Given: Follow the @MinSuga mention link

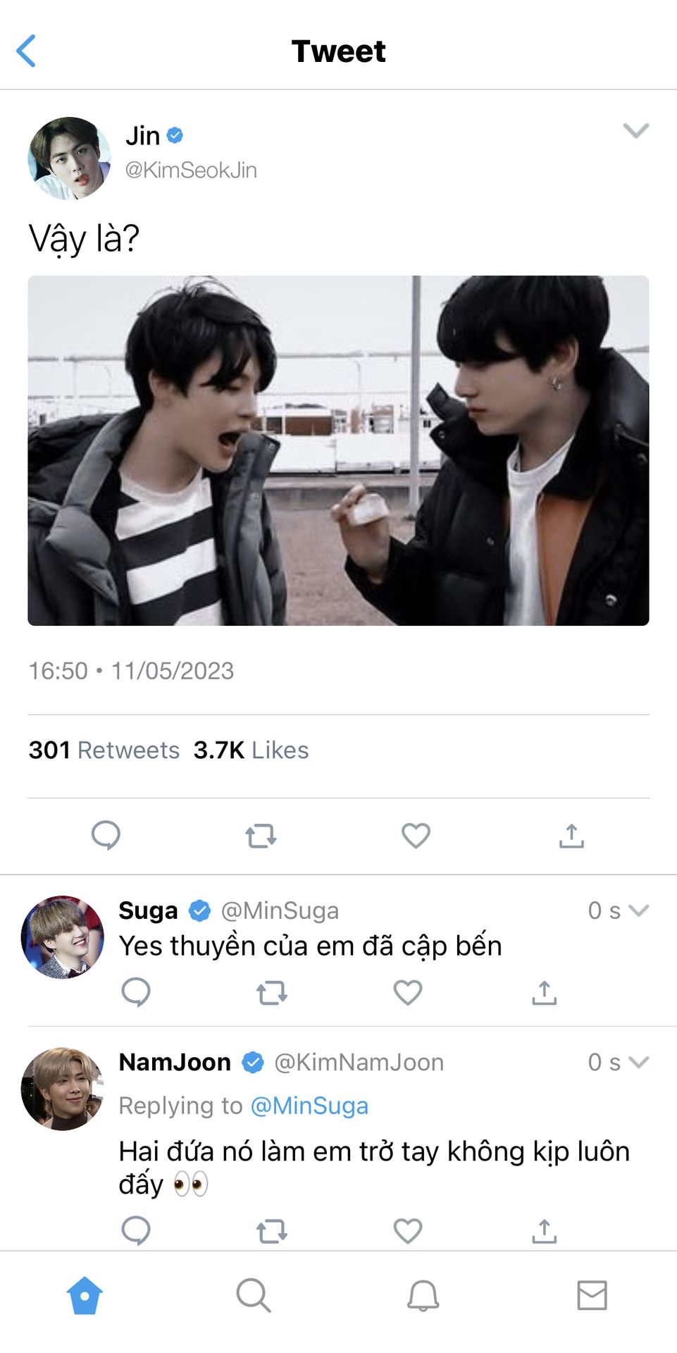Looking at the screenshot, I should point(309,1106).
